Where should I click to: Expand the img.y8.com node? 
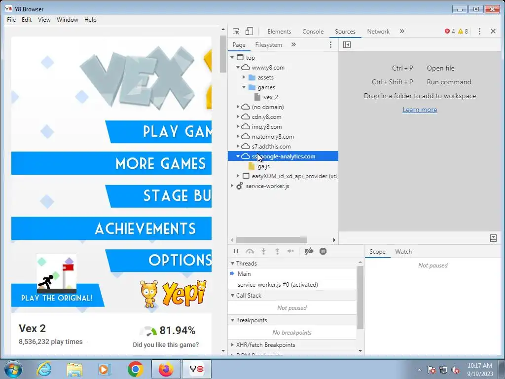(x=238, y=127)
